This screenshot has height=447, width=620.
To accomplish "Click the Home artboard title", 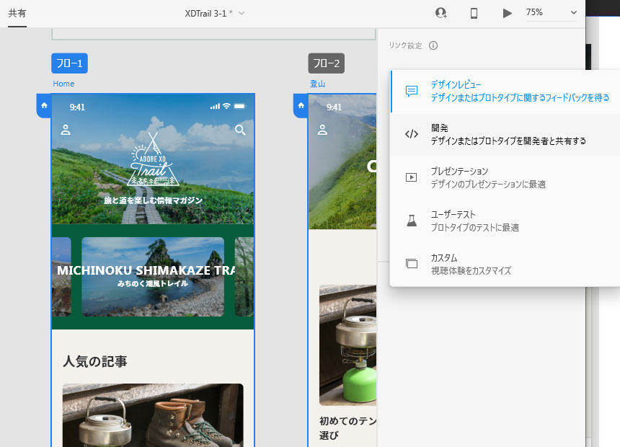I will pos(63,84).
